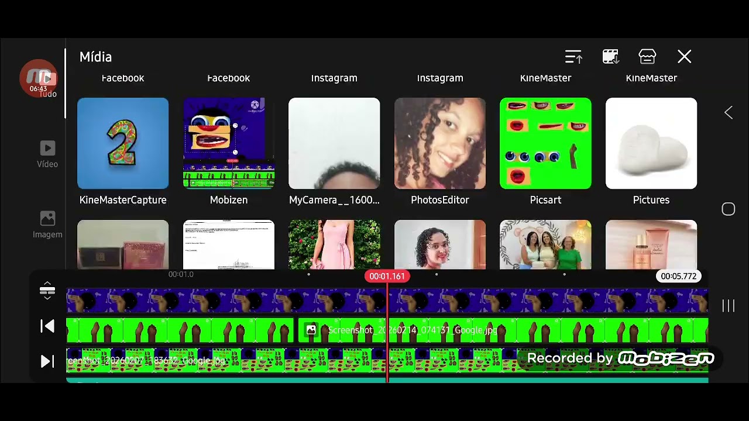Expand the timeline layers view icon
The image size is (749, 421).
click(47, 291)
